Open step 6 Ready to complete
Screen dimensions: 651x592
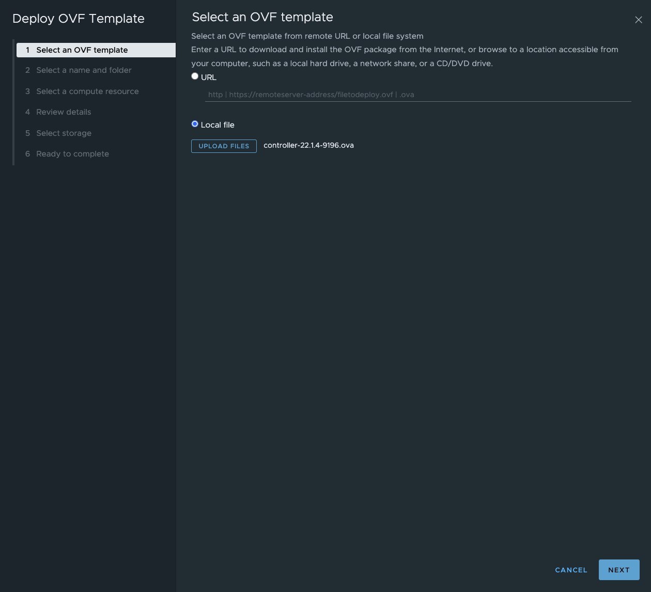72,154
